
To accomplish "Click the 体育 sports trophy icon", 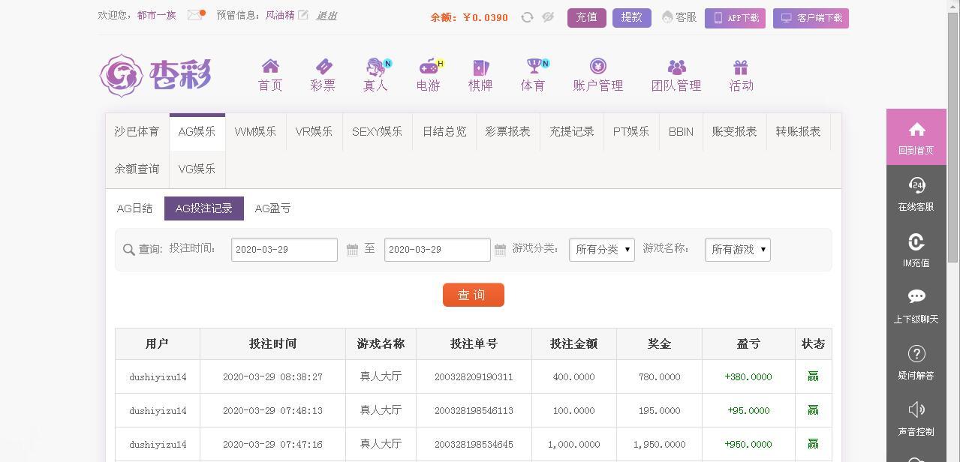I will (x=532, y=73).
